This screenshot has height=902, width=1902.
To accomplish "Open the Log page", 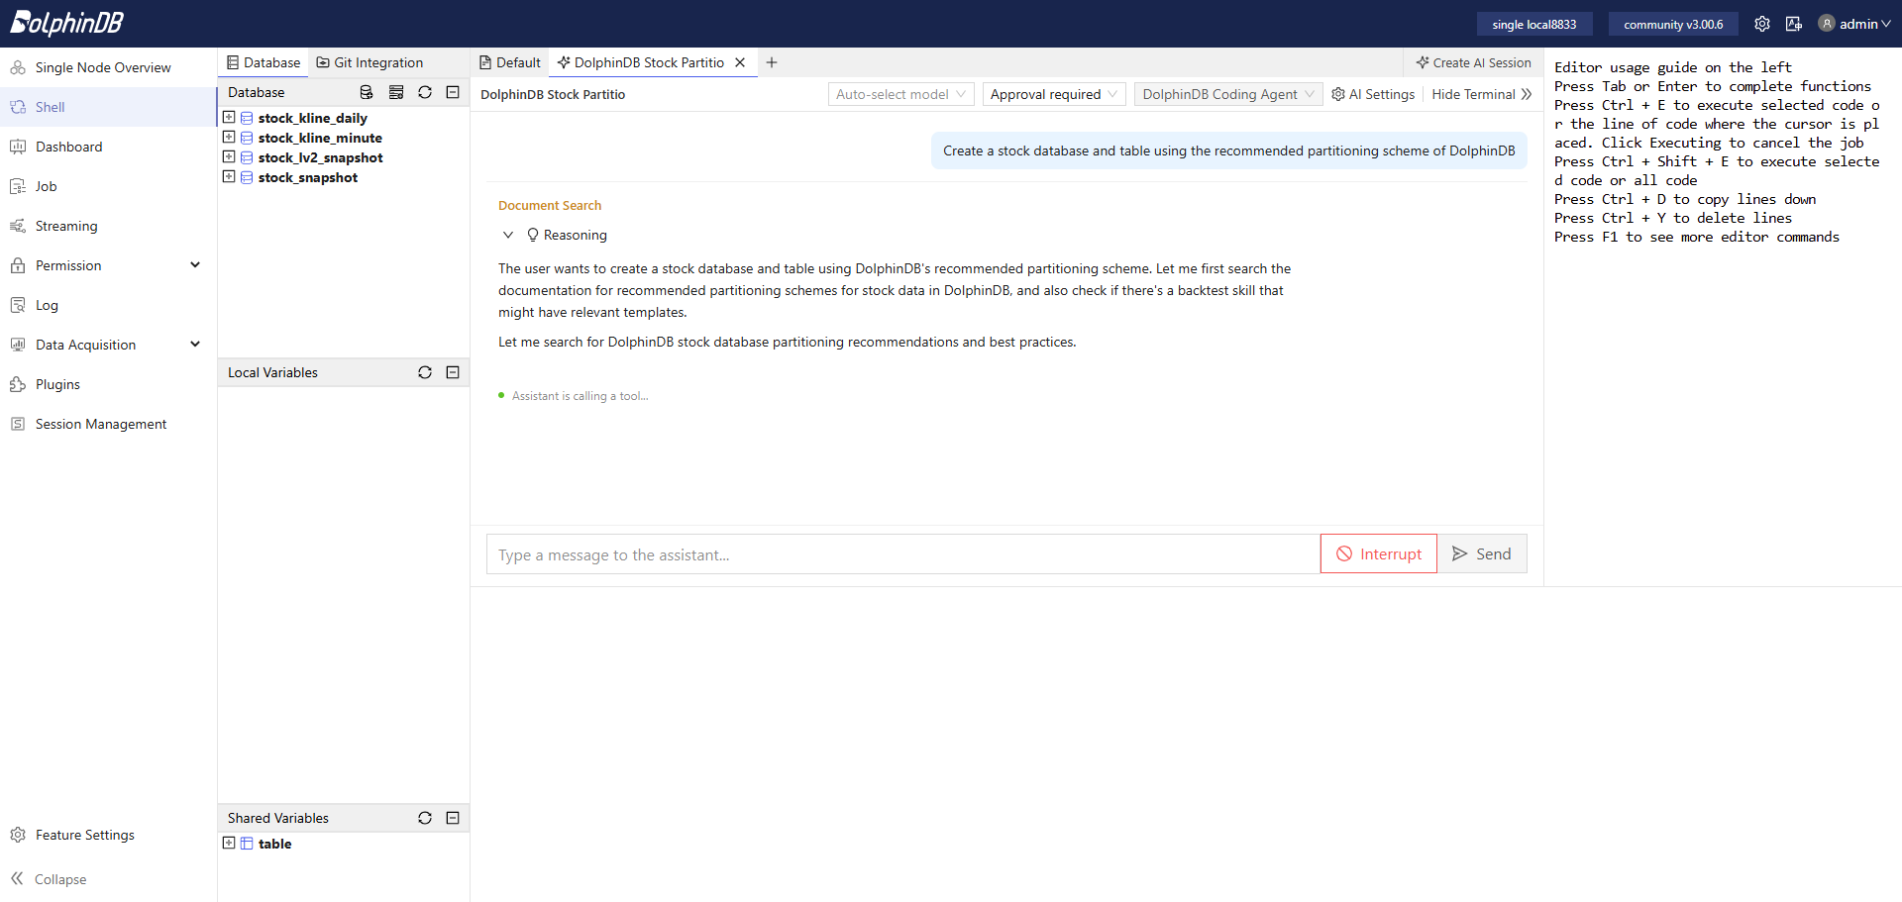I will click(x=108, y=305).
